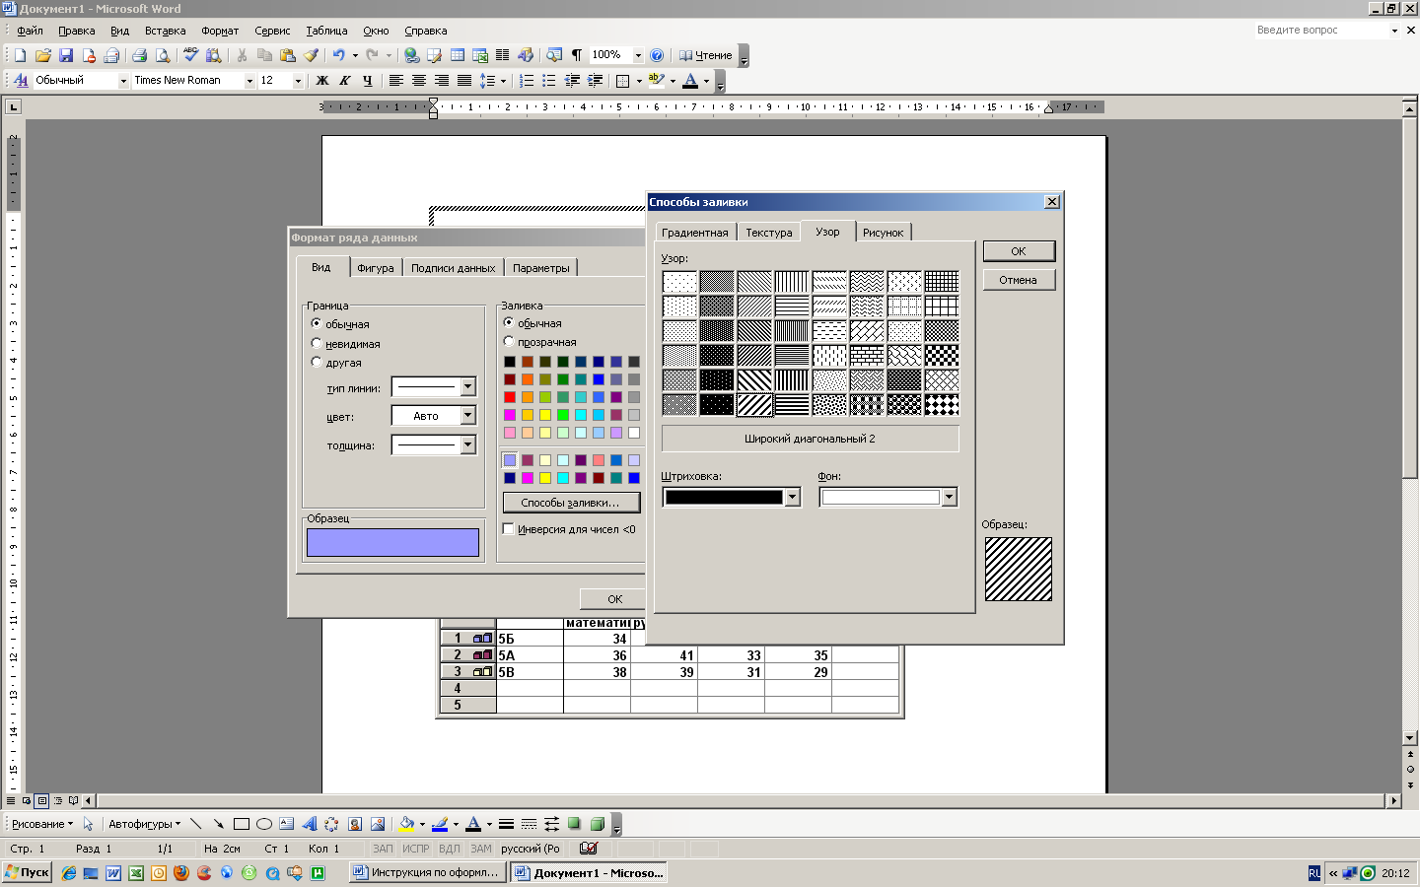
Task: Open the Тип линии dropdown
Action: coord(468,387)
